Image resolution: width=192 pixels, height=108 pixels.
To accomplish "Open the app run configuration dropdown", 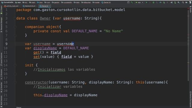I will (139, 2).
